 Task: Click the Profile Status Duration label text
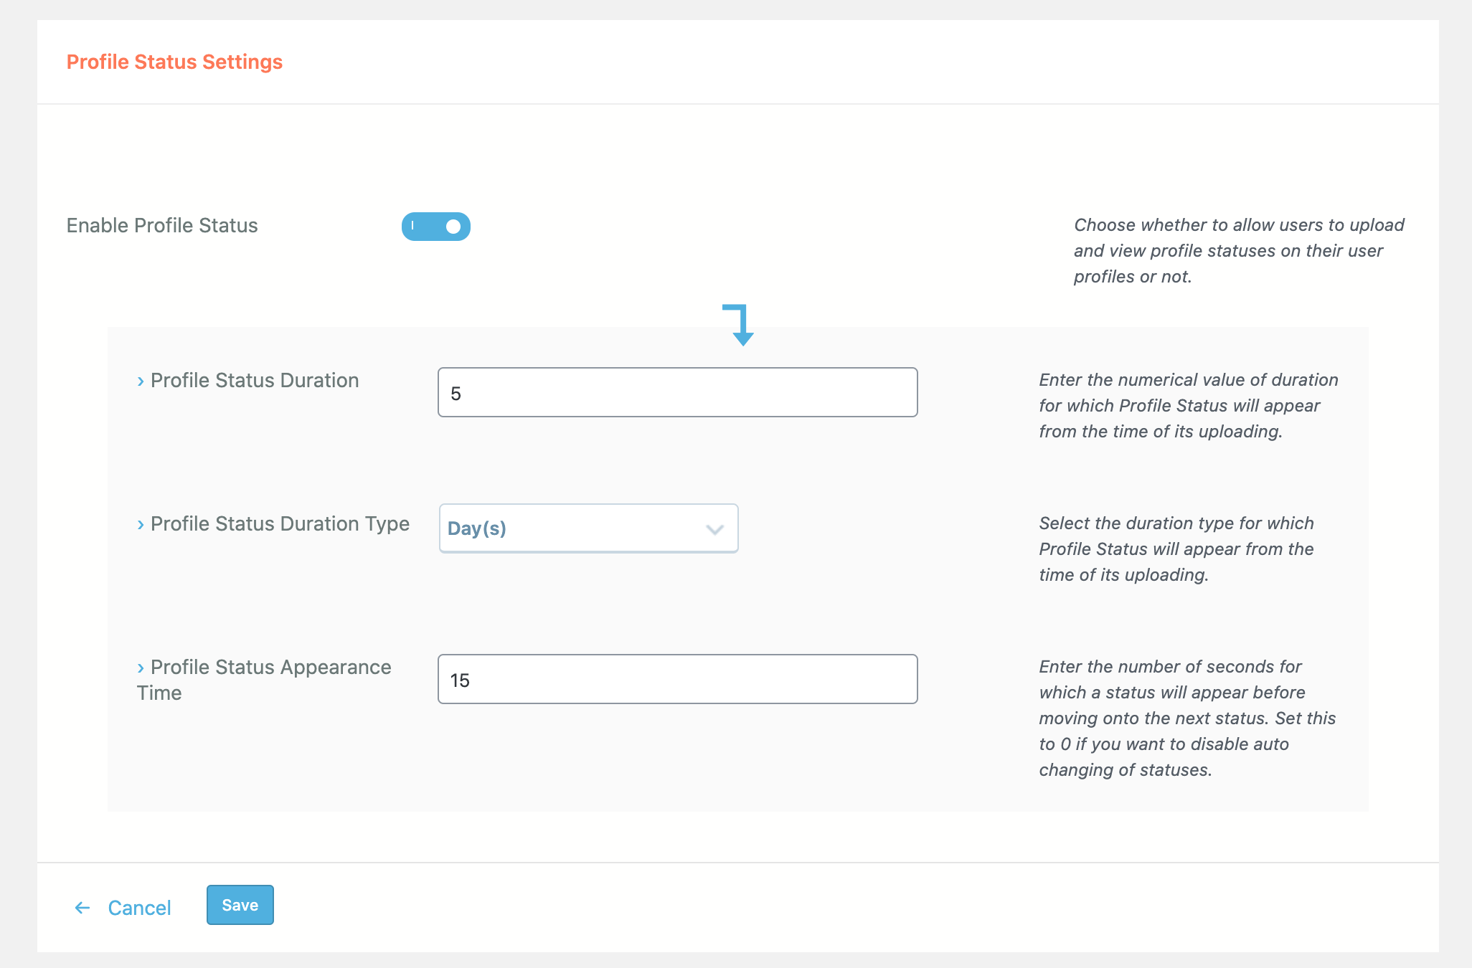[255, 380]
